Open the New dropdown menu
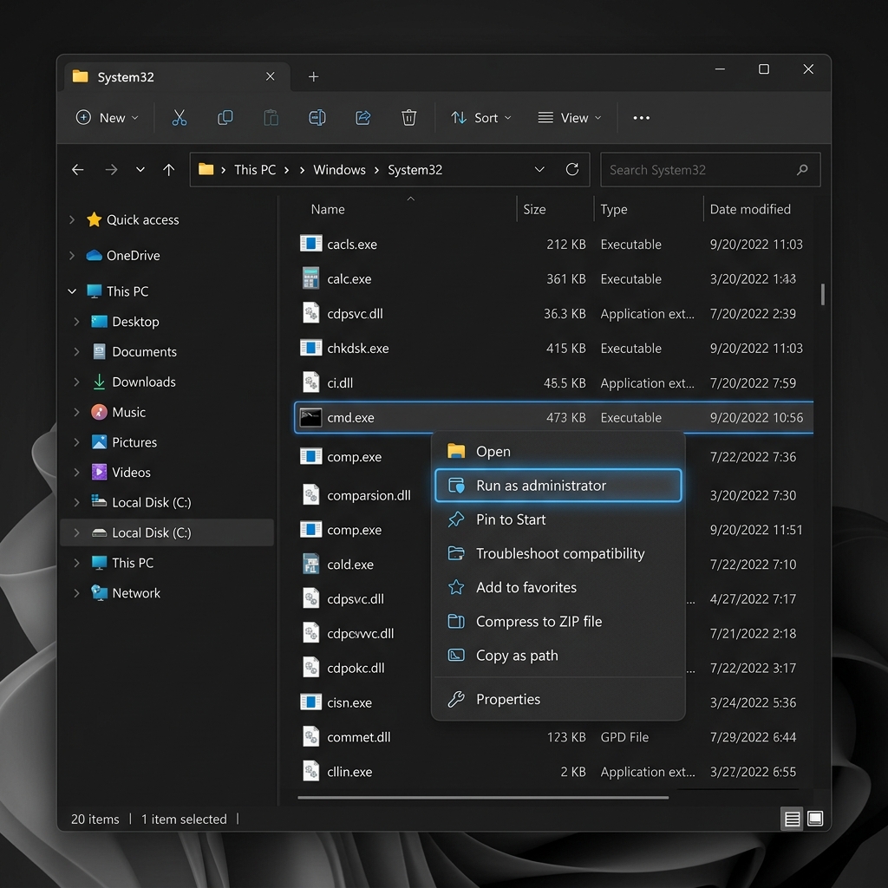The image size is (888, 888). pyautogui.click(x=107, y=118)
